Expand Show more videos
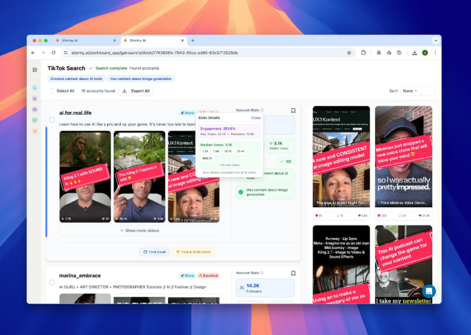Viewport: 471px width, 335px height. (140, 230)
